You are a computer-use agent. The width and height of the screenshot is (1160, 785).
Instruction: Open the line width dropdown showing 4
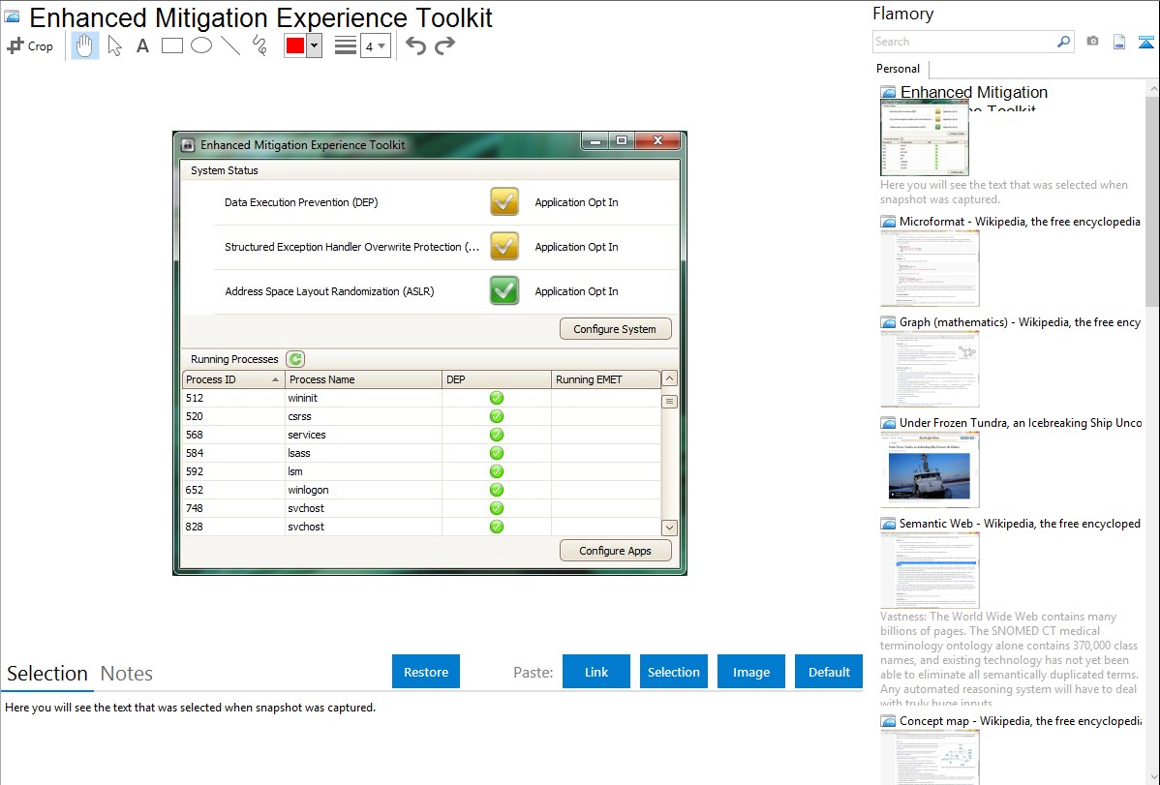(x=376, y=45)
